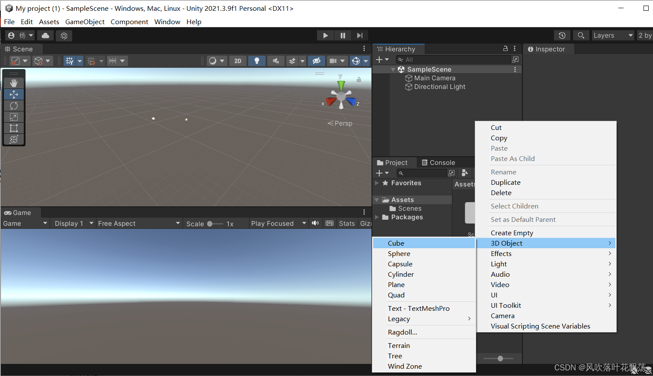The height and width of the screenshot is (376, 653).
Task: Select Main Camera in Hierarchy
Action: click(435, 78)
